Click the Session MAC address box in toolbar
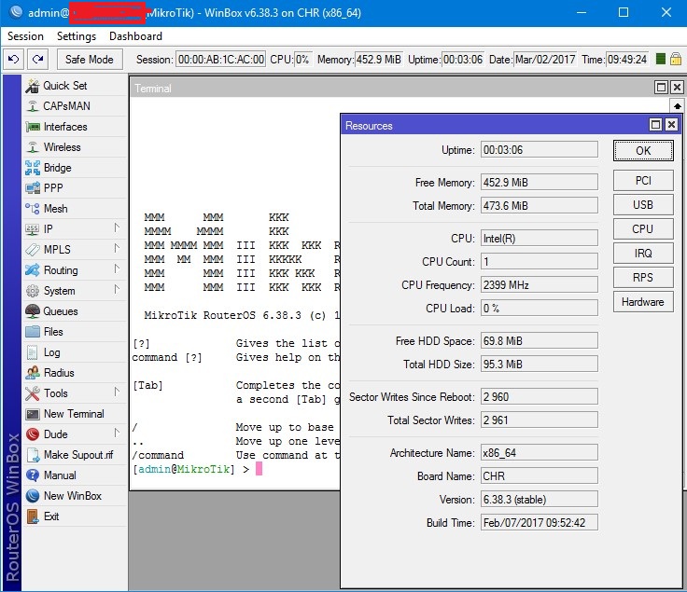The image size is (687, 592). pyautogui.click(x=221, y=59)
